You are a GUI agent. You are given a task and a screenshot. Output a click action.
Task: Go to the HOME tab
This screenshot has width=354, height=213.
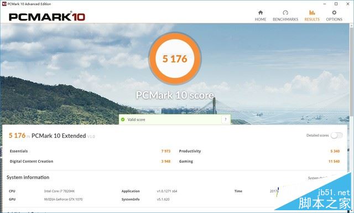(x=261, y=16)
